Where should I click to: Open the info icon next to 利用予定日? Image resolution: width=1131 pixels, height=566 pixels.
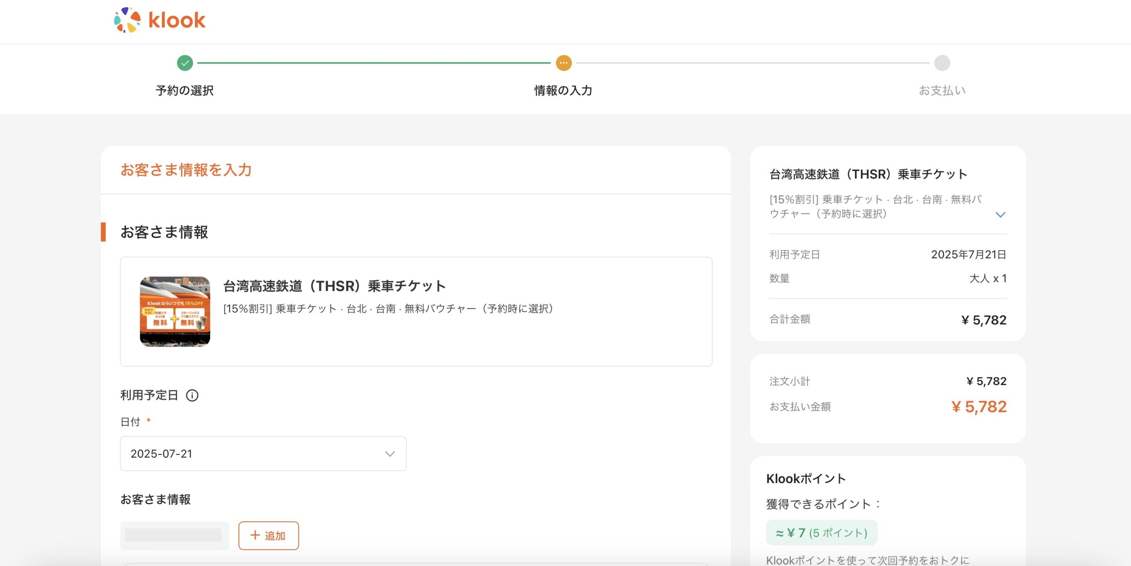pyautogui.click(x=192, y=395)
